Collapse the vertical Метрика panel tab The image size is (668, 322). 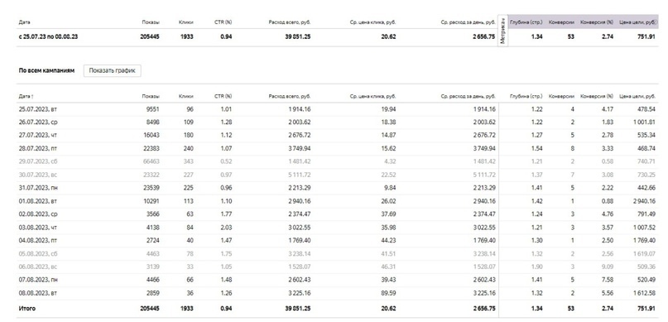(x=503, y=31)
